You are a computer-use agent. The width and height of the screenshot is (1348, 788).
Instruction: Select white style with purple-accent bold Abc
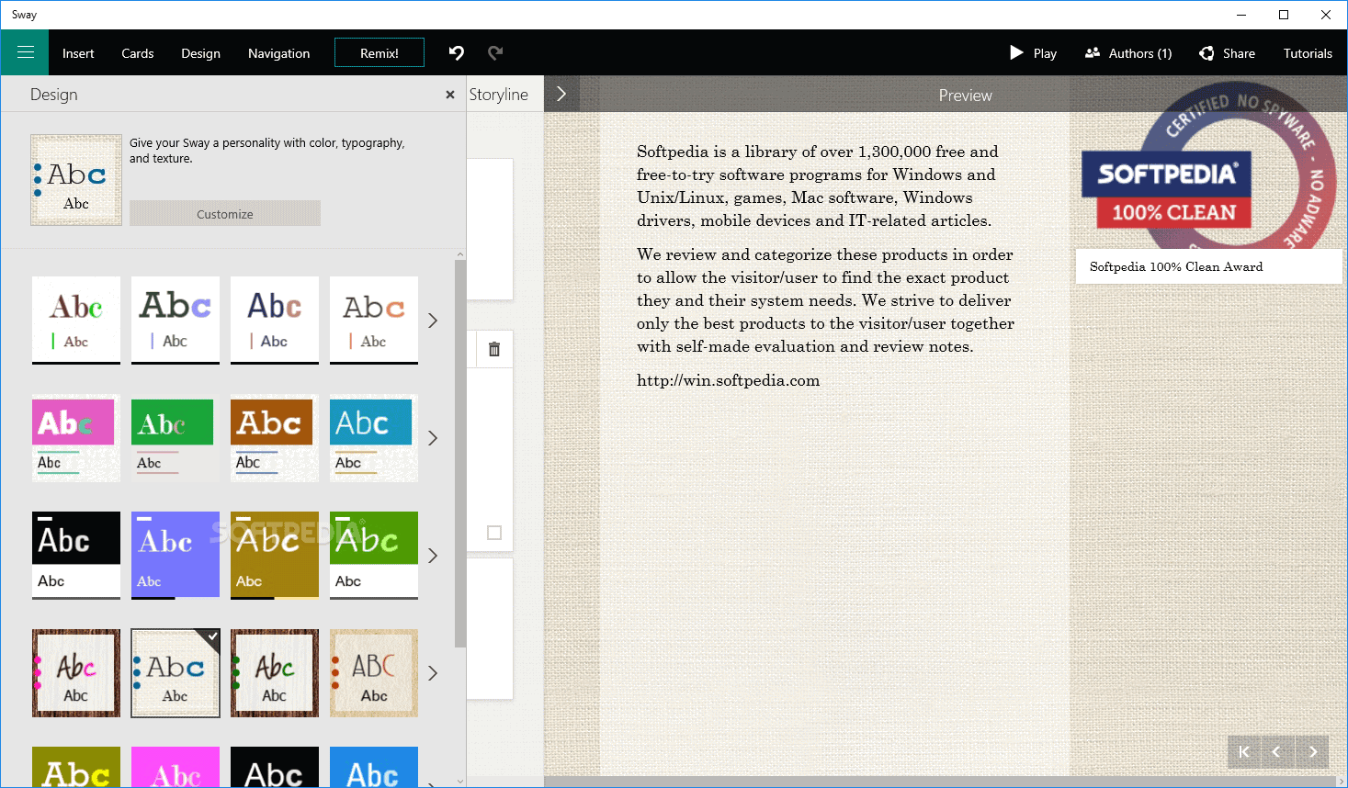click(x=176, y=321)
